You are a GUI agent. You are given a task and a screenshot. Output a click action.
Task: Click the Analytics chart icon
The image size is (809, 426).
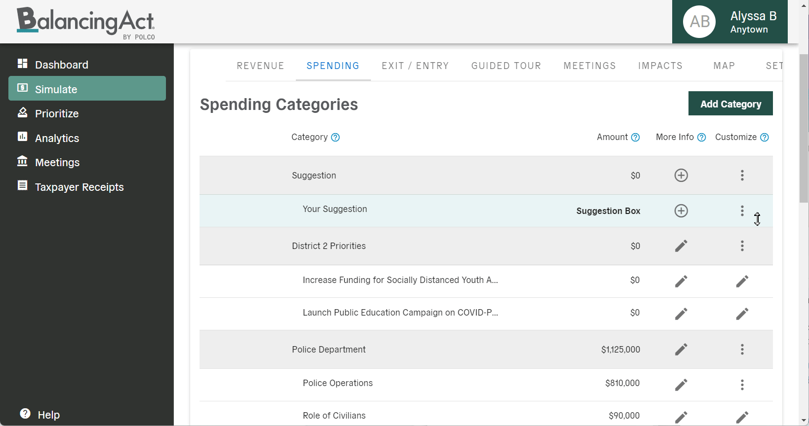point(22,137)
